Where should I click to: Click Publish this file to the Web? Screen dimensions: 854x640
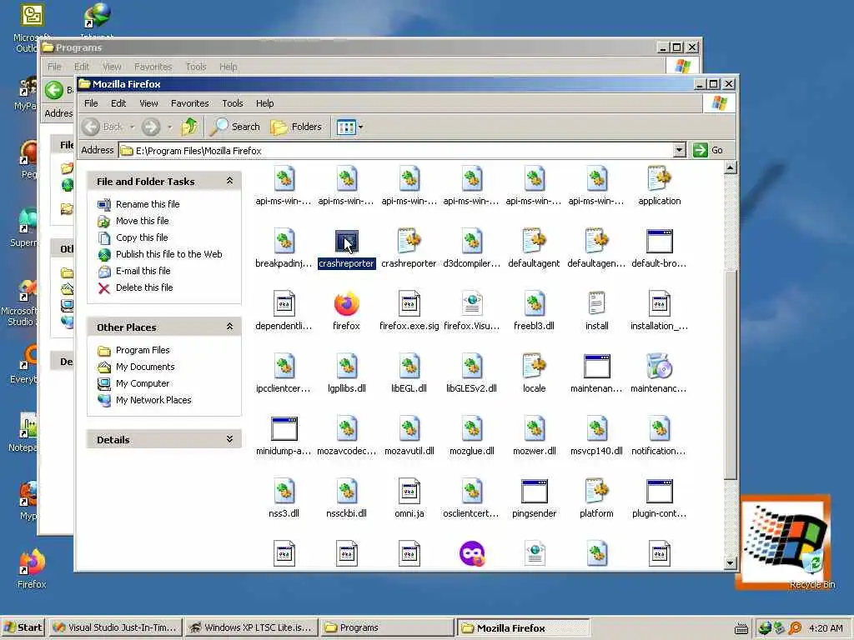pyautogui.click(x=168, y=254)
